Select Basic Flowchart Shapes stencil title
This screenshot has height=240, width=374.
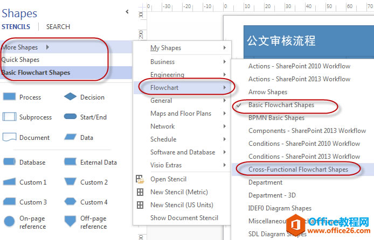coord(66,73)
